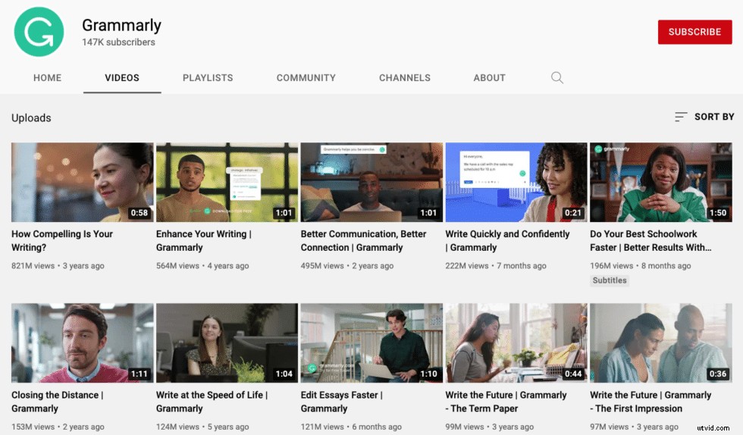
Task: Click title 'How Compelling Is Your Writing?'
Action: click(62, 241)
